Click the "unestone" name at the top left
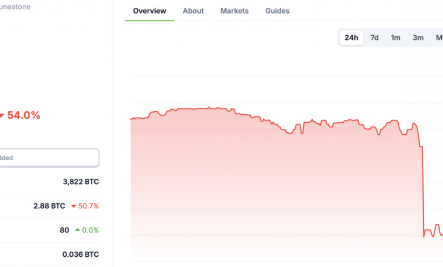The height and width of the screenshot is (267, 443). 15,7
